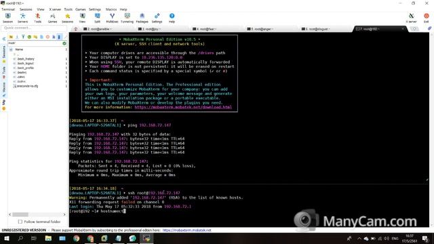Show hidden tray icons chevron
434x244 pixels.
click(359, 238)
